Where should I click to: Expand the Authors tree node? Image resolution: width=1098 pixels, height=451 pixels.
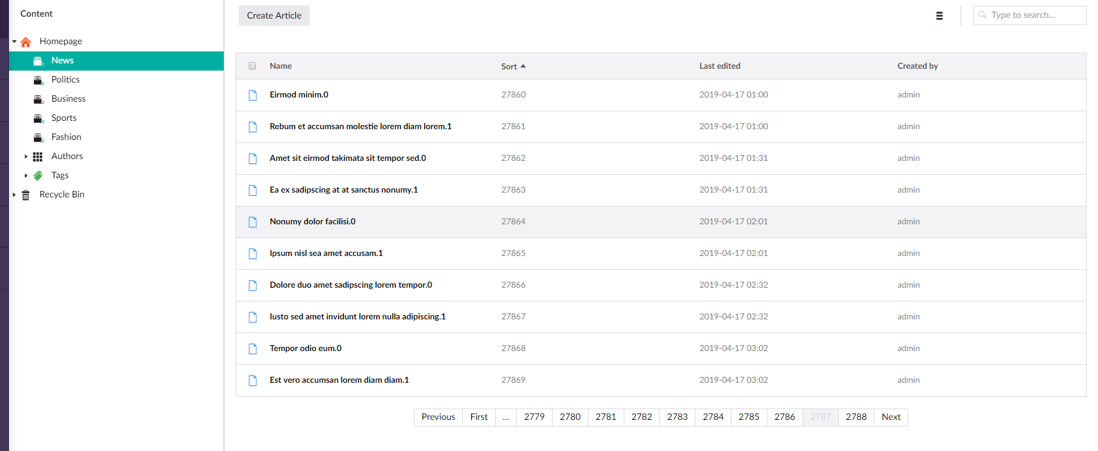click(26, 157)
